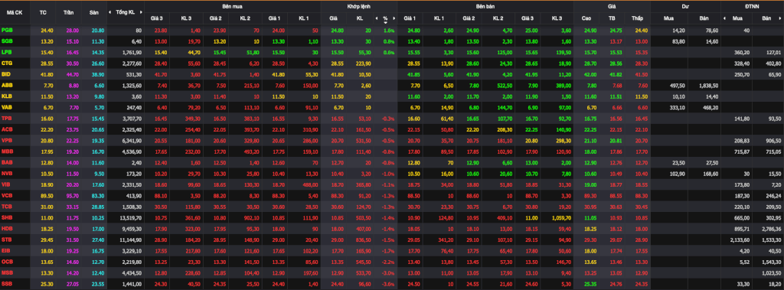The height and width of the screenshot is (290, 784).
Task: Open the ABB stock symbol
Action: pyautogui.click(x=7, y=85)
